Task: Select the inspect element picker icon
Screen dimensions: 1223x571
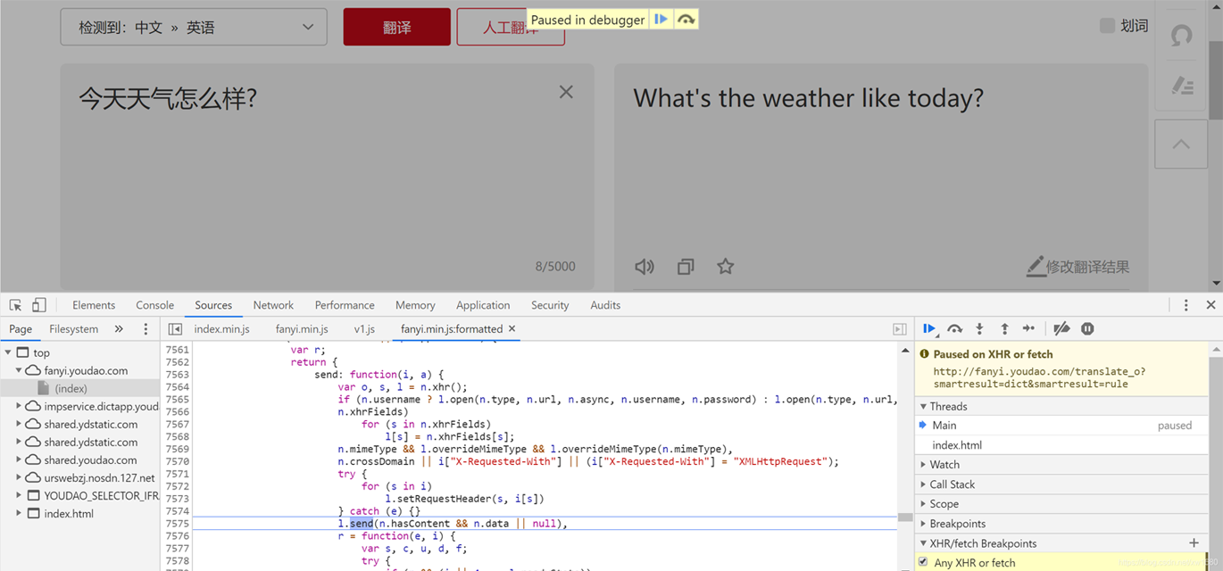Action: coord(15,305)
